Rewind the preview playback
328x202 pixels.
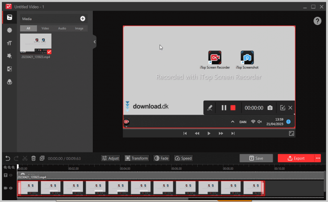(197, 133)
